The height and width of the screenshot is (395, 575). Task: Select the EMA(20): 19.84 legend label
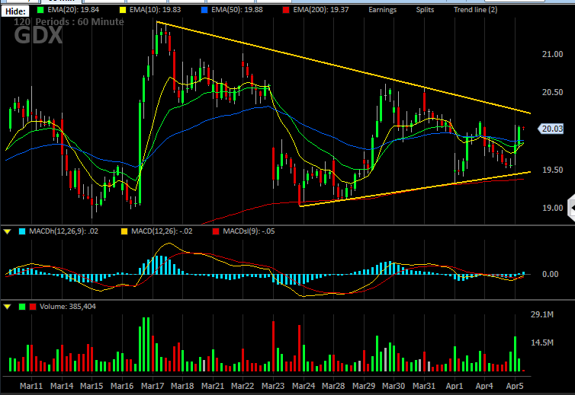(x=73, y=10)
